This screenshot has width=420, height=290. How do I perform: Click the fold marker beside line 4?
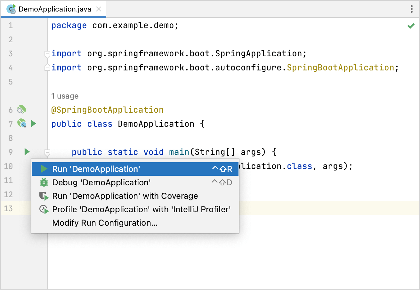[x=47, y=67]
